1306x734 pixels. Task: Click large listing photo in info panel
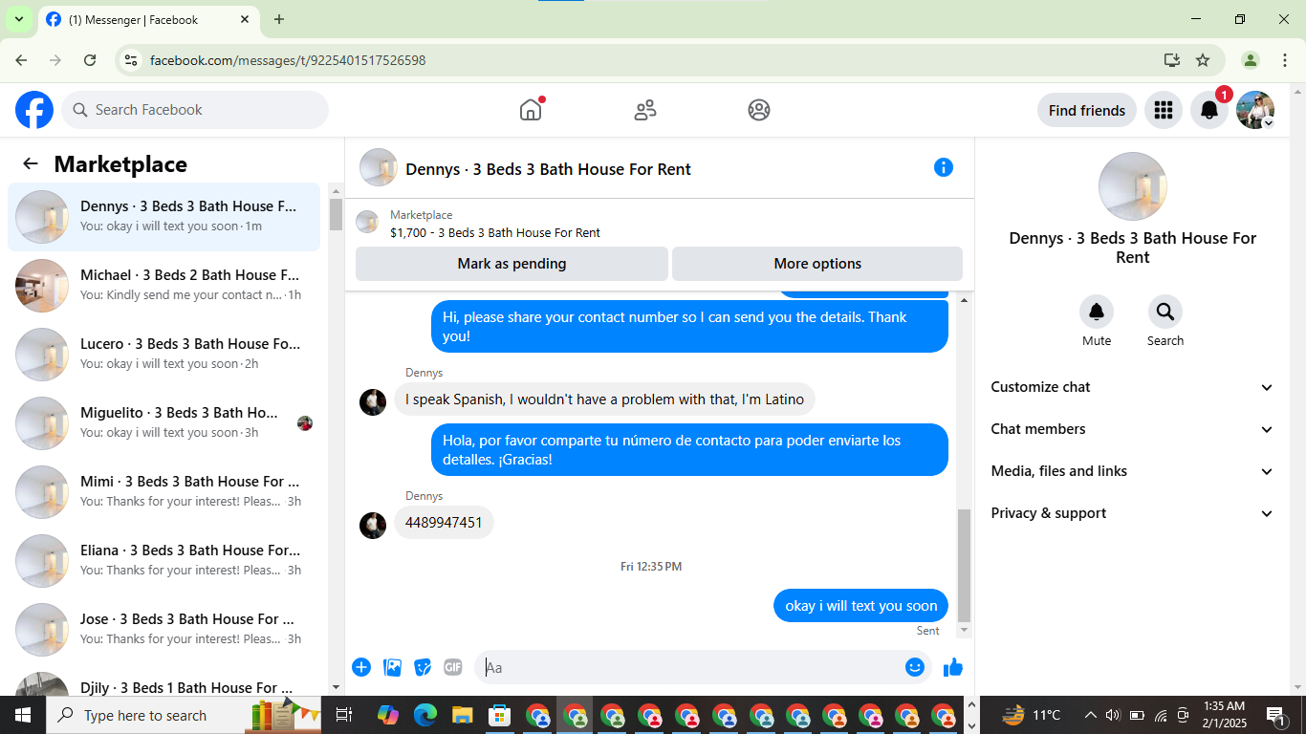[1133, 186]
